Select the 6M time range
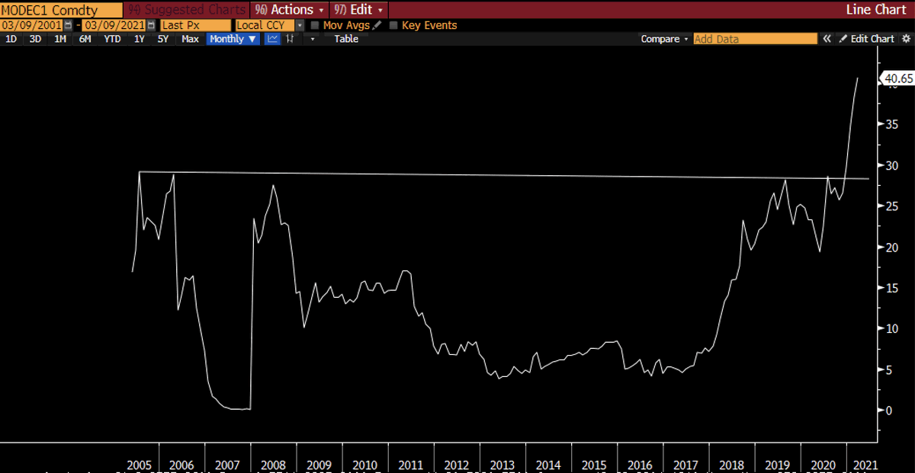 85,39
